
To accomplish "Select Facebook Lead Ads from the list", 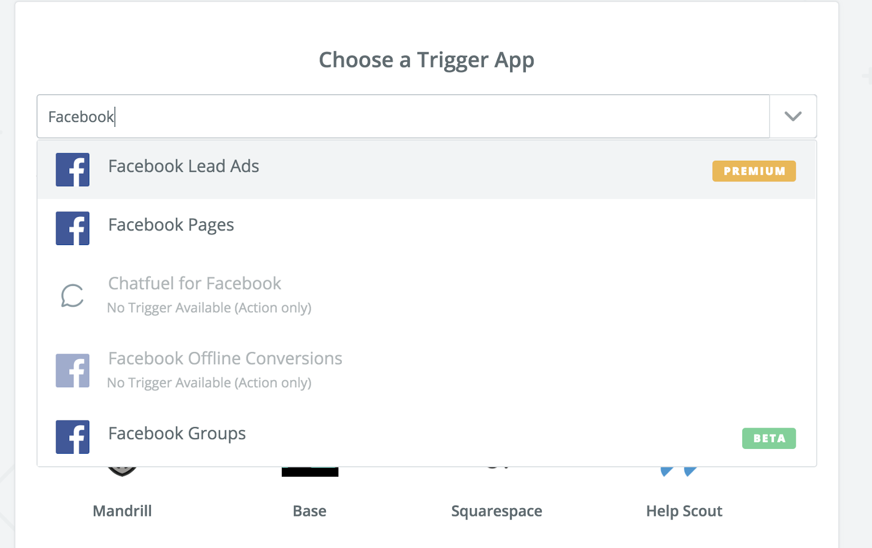I will 184,166.
